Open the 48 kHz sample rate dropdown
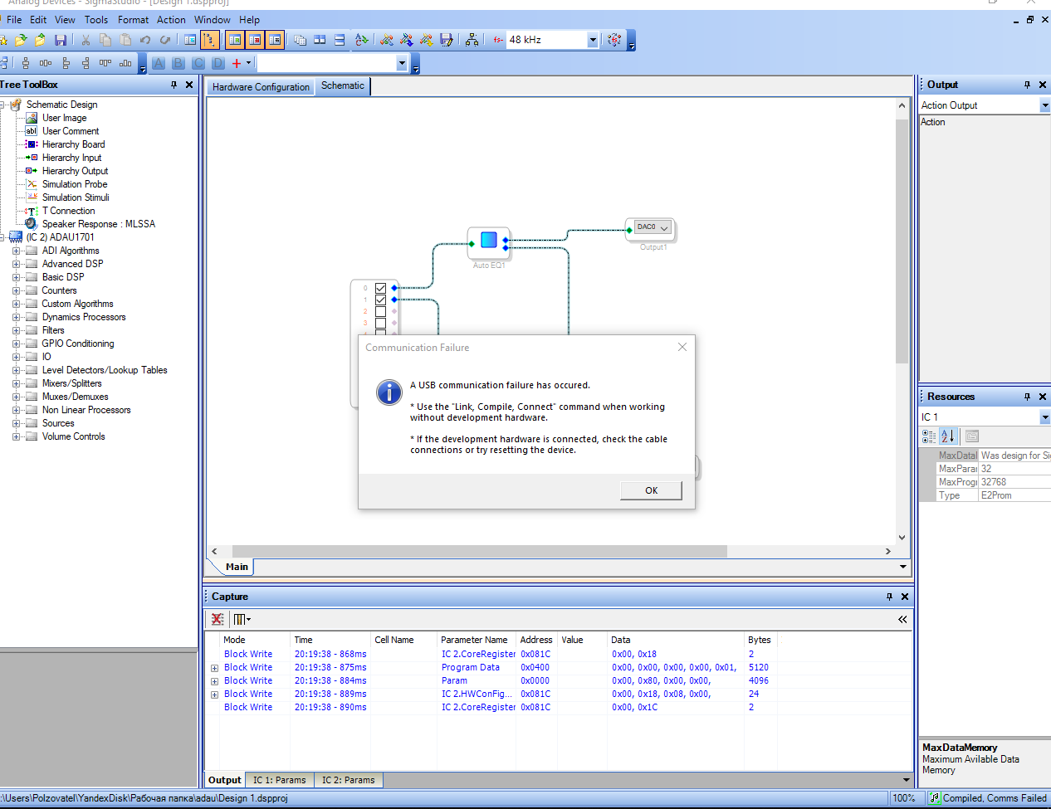 pos(593,40)
